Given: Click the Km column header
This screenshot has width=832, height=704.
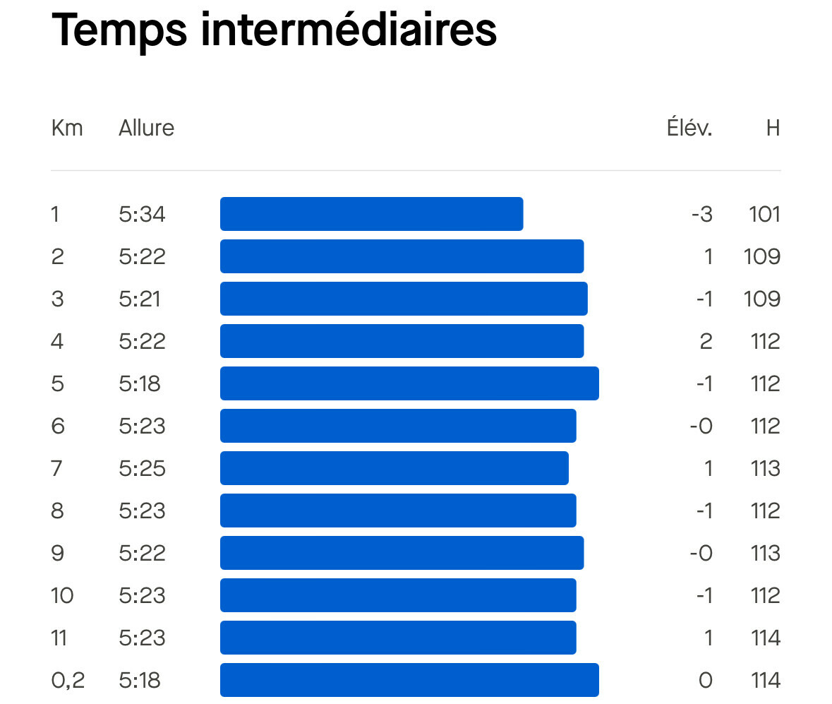Looking at the screenshot, I should pyautogui.click(x=67, y=129).
